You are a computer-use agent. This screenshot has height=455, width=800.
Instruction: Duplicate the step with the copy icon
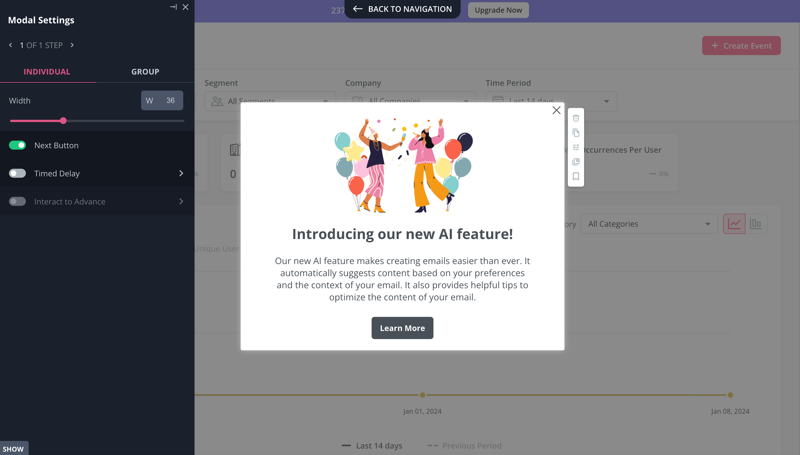(576, 132)
